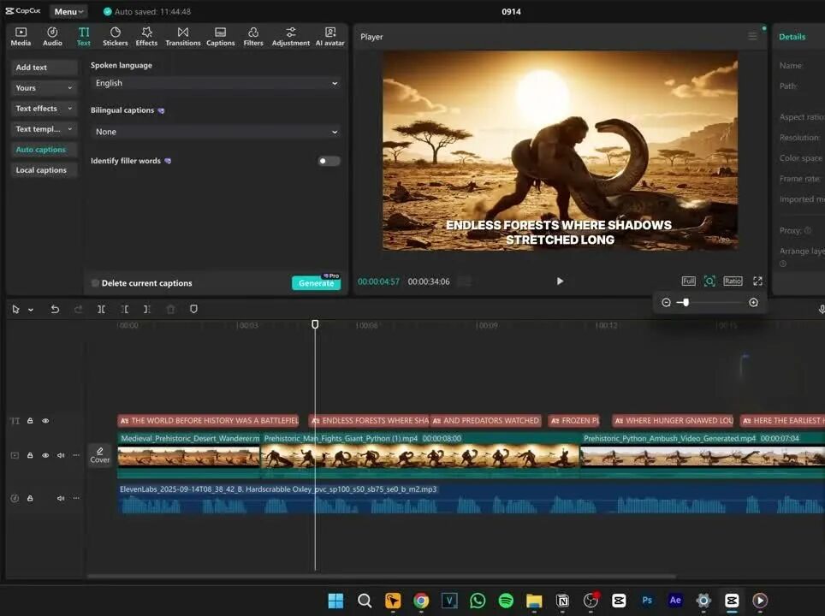825x616 pixels.
Task: Open the AI avatar panel
Action: (x=329, y=36)
